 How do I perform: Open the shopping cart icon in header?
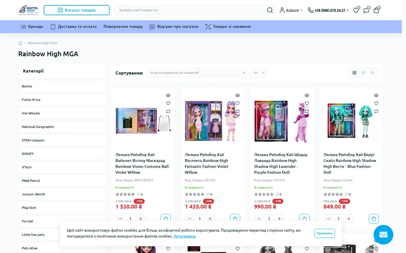pos(376,10)
